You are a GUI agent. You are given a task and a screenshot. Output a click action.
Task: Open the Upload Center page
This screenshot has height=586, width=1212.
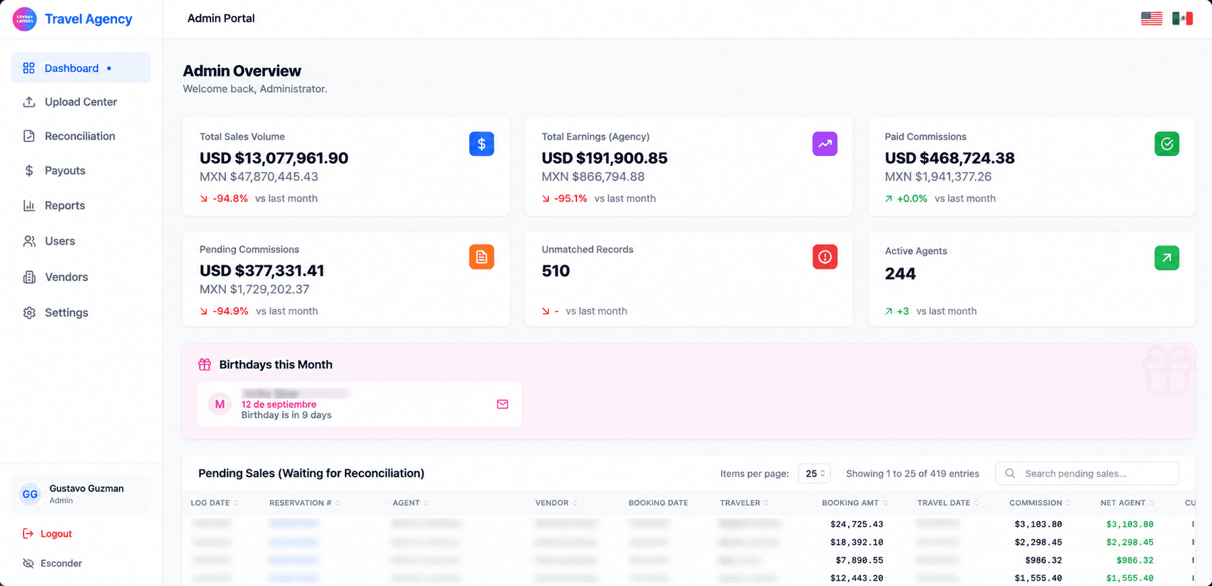(81, 102)
